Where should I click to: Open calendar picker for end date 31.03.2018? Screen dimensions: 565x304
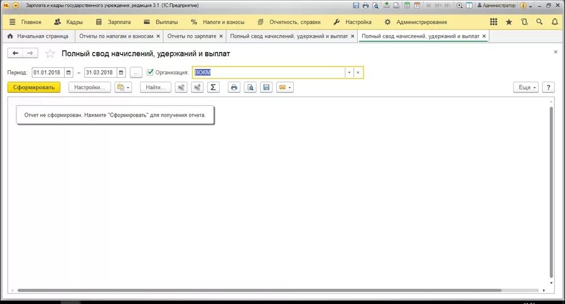pos(121,72)
